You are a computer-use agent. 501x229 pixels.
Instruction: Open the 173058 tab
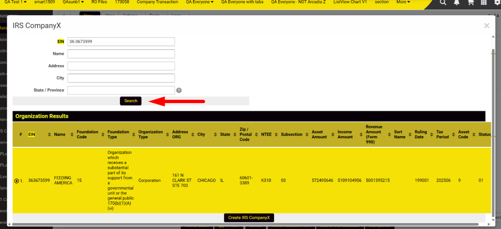coord(122,2)
